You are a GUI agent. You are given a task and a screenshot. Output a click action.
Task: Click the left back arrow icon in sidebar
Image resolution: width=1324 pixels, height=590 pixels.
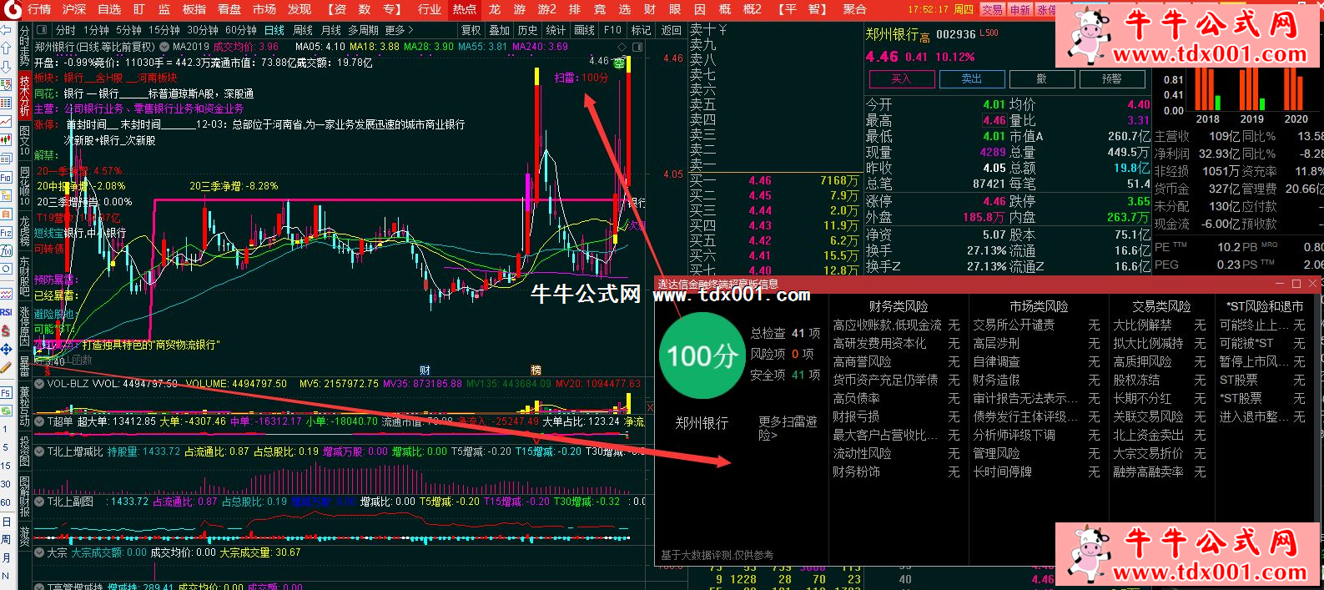(x=6, y=29)
